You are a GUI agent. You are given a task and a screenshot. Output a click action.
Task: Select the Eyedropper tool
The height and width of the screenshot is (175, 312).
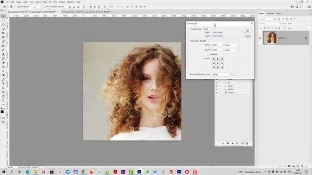point(3,41)
